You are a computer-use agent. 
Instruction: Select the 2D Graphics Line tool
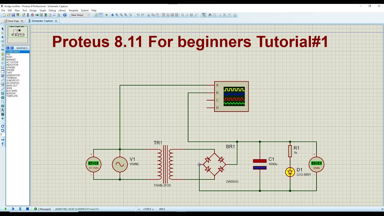pyautogui.click(x=3, y=89)
